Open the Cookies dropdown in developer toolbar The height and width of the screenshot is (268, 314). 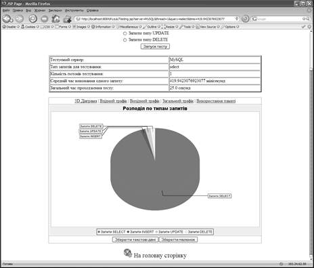[x=30, y=26]
